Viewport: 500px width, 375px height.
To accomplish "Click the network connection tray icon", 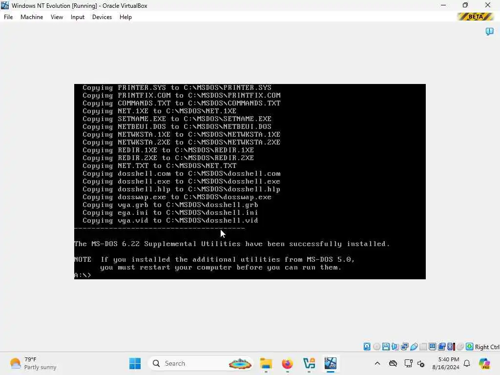I will 408,363.
